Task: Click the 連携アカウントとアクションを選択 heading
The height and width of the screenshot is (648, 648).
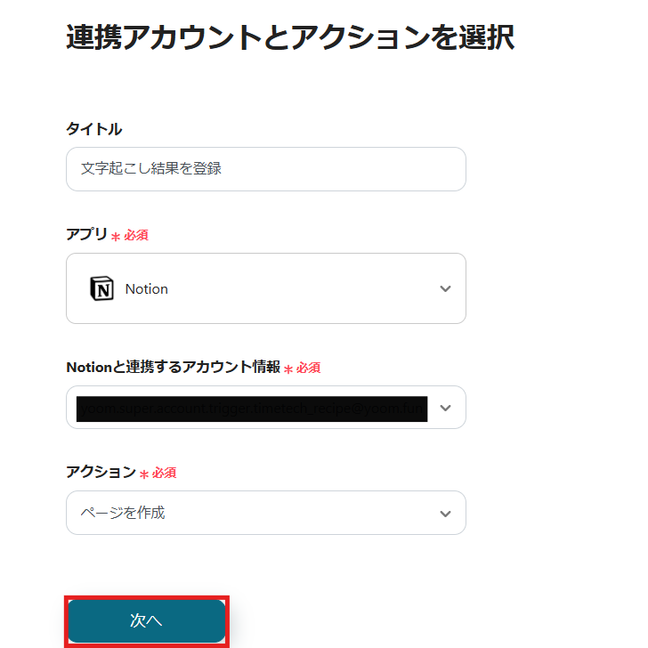Action: point(289,38)
